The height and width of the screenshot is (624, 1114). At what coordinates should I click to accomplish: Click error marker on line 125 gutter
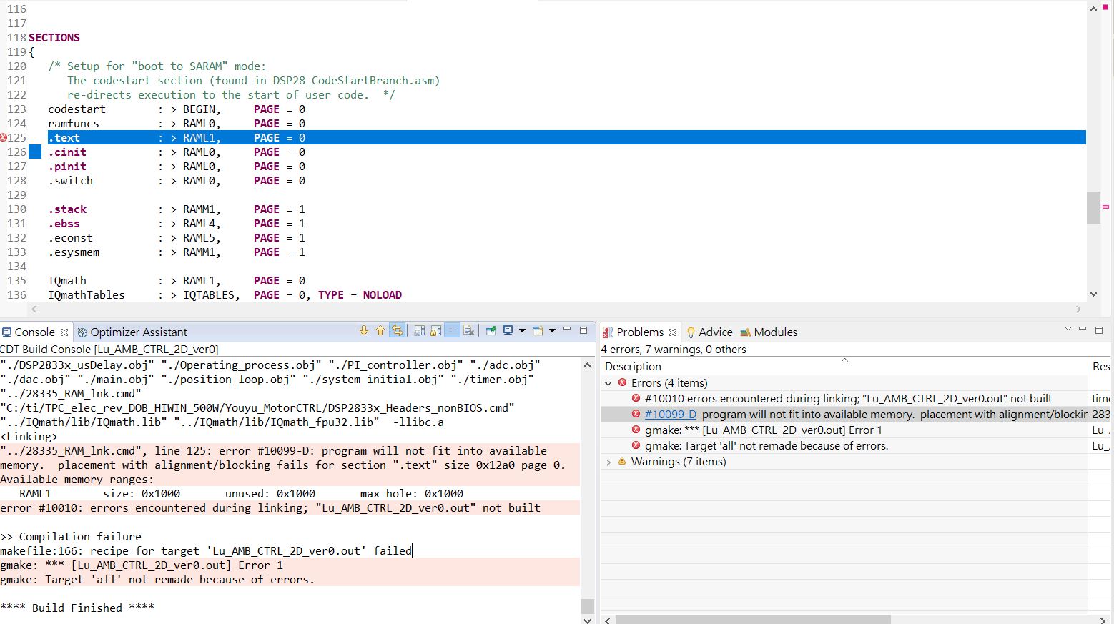click(x=4, y=138)
